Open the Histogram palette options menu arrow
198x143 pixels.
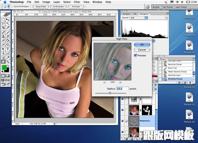[167, 13]
